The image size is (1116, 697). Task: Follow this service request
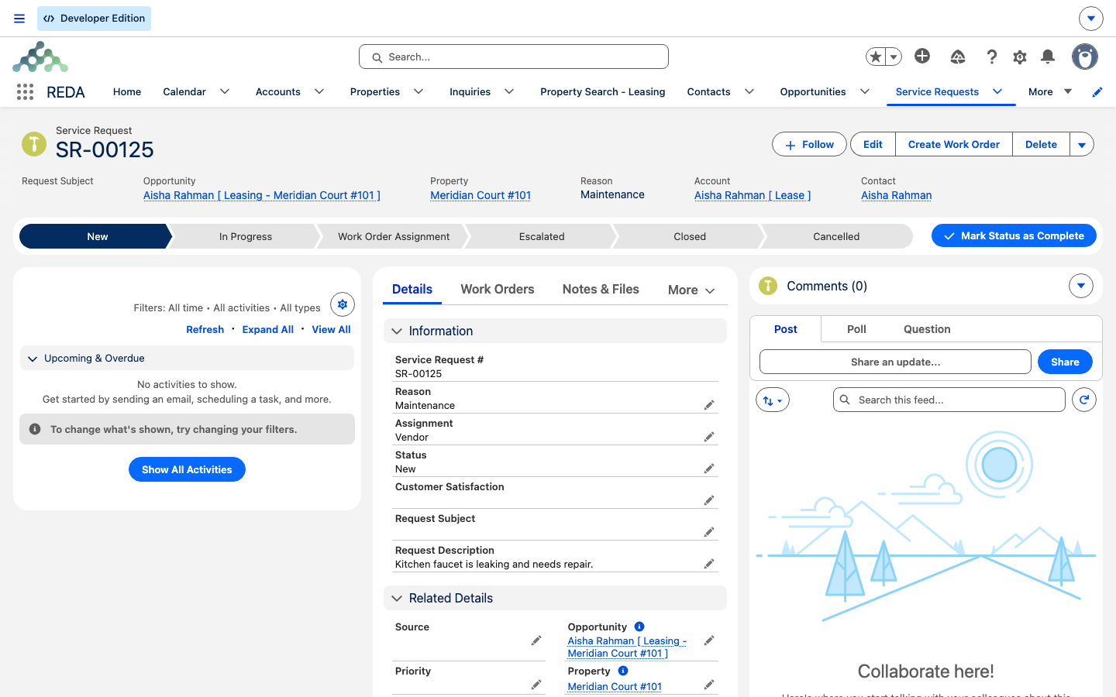click(x=809, y=144)
